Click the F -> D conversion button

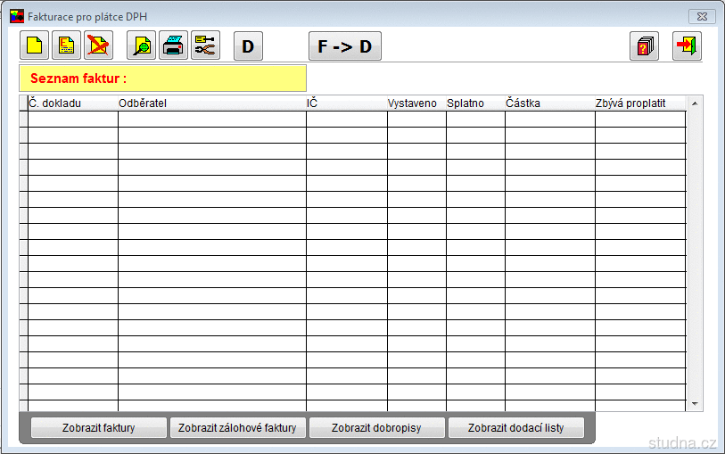click(345, 45)
